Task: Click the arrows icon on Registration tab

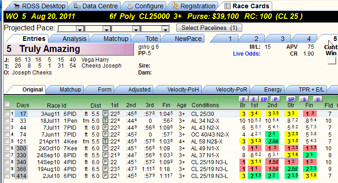Action: tap(175, 6)
